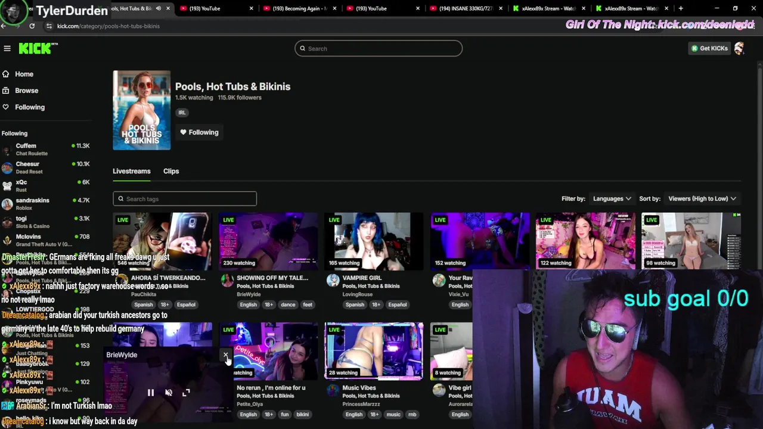Click the 'dance' tag on BrieWylde stream
This screenshot has height=429, width=763.
(288, 304)
